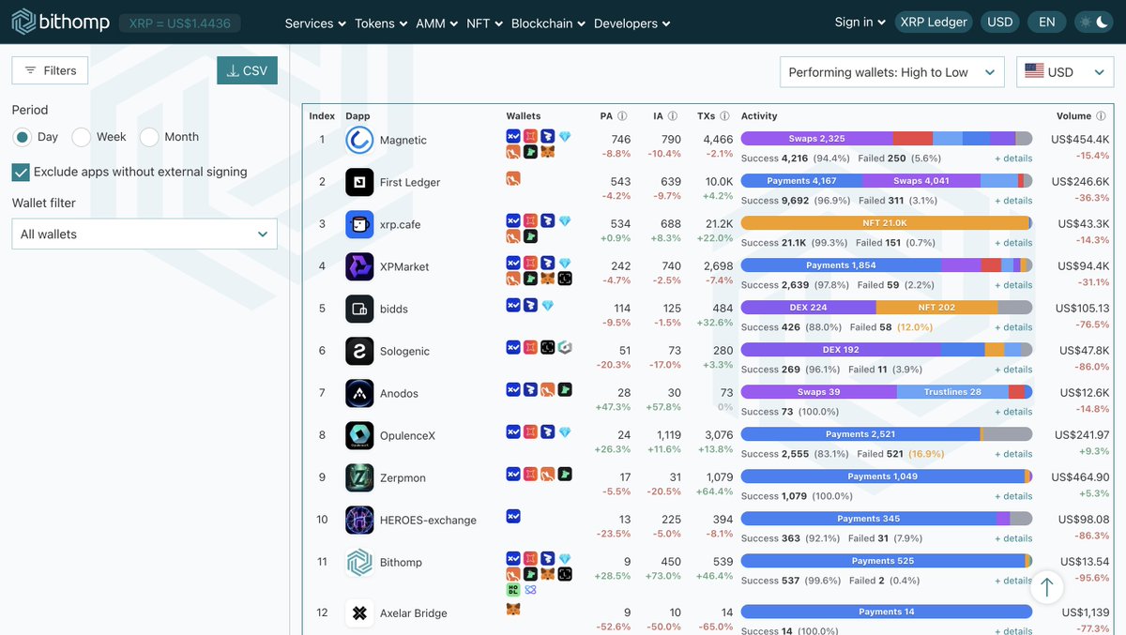Open the USD currency flag dropdown
Screen dimensions: 1126x635
(1065, 72)
